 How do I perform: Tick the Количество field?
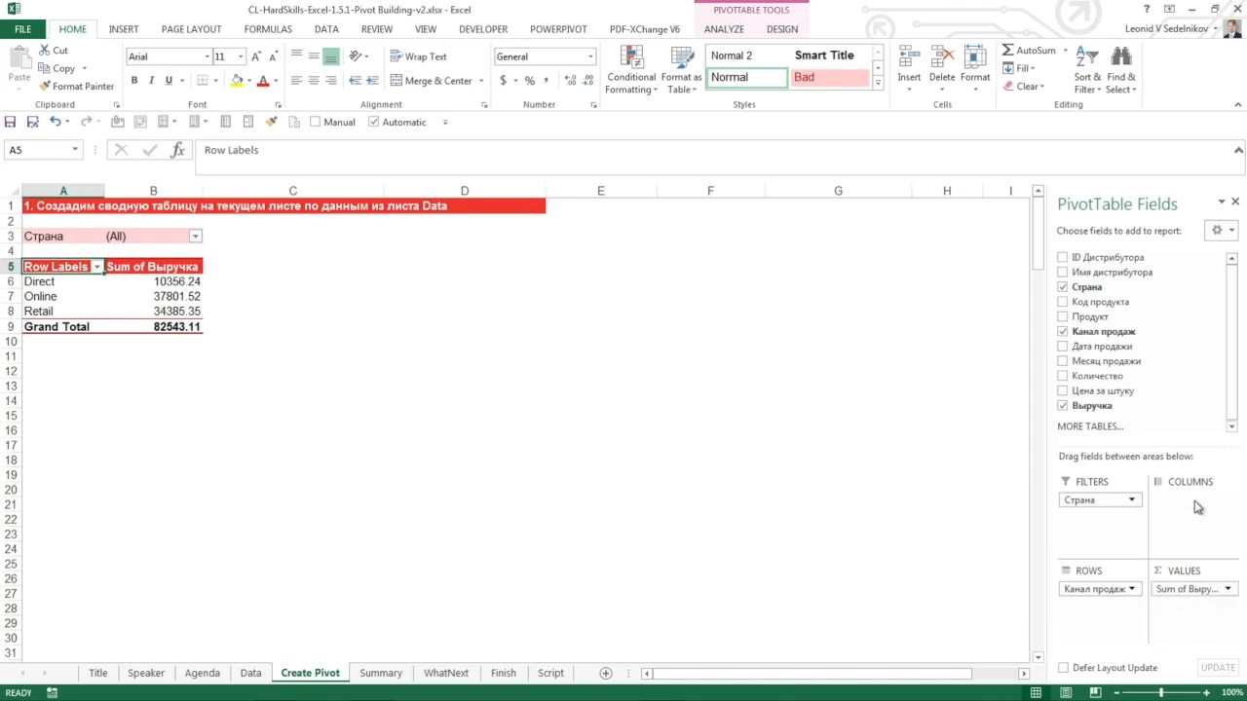(1063, 376)
